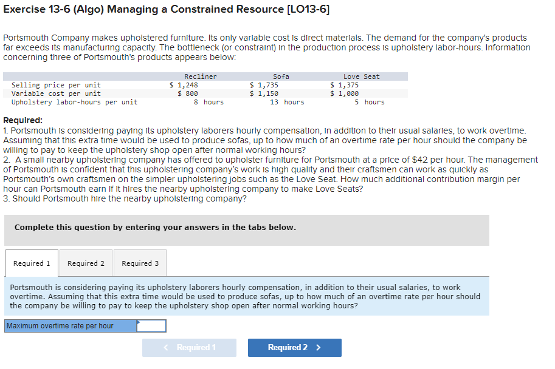Click the Required 2 navigation button
The height and width of the screenshot is (369, 555).
294,348
